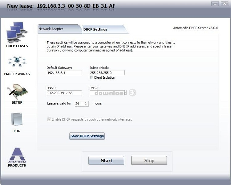Open the MAC-IP Works network icon
The width and height of the screenshot is (231, 185).
point(17,62)
